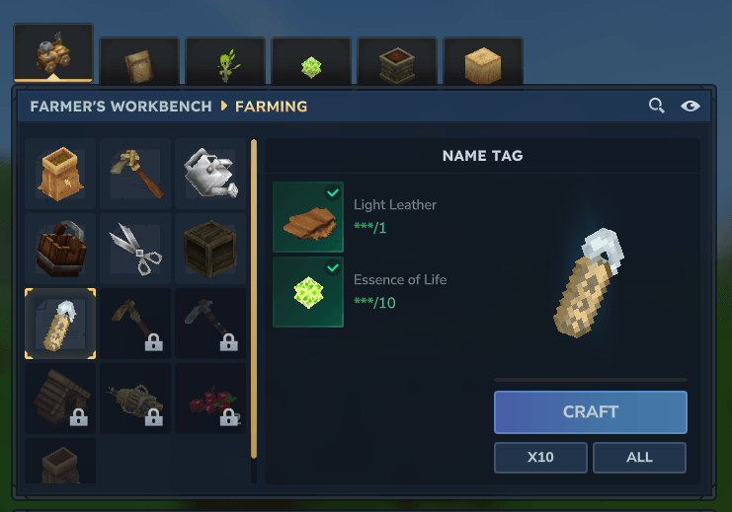
Task: Select the dark wooden crate recipe
Action: point(210,249)
